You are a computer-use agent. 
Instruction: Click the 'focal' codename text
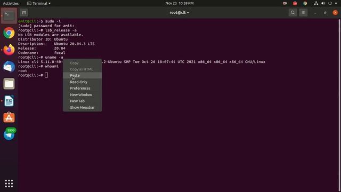tap(60, 53)
